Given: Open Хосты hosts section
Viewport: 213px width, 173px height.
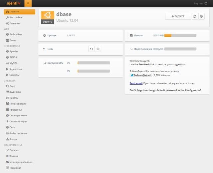Looking at the screenshot, I should point(11,139).
